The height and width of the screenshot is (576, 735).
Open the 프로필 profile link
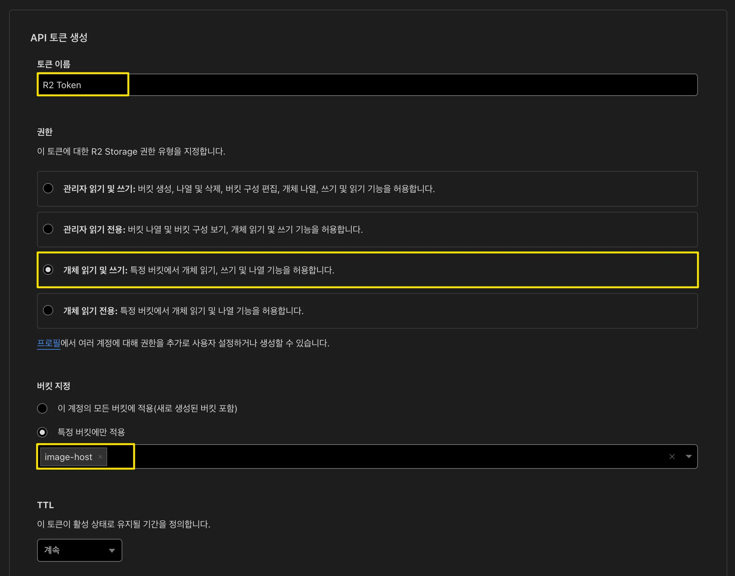click(48, 343)
